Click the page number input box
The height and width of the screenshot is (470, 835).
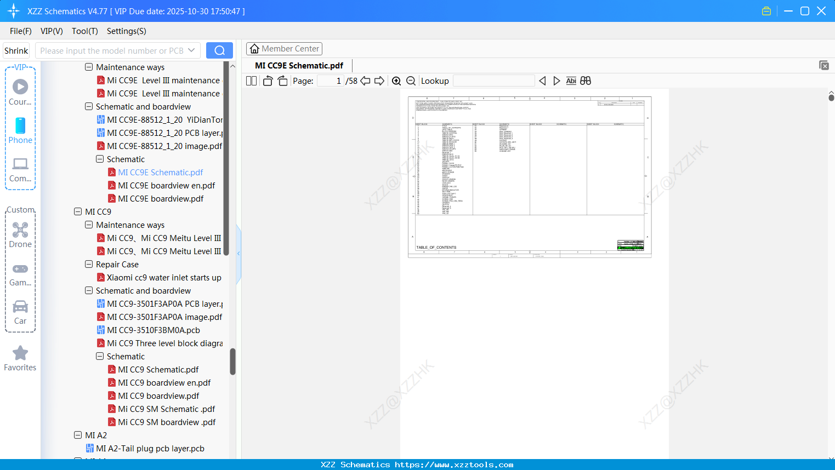330,81
